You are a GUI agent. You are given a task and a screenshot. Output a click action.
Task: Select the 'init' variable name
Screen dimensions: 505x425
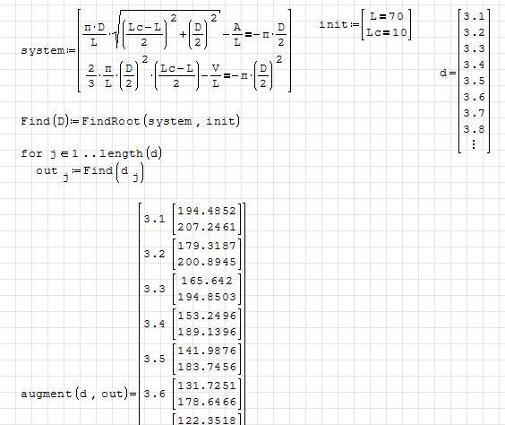tap(333, 24)
